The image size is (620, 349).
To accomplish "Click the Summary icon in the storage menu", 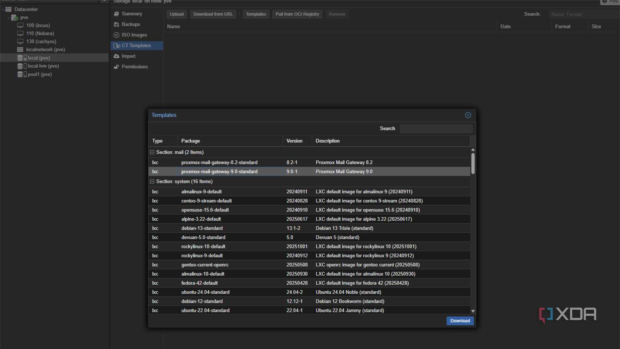I will [x=117, y=14].
